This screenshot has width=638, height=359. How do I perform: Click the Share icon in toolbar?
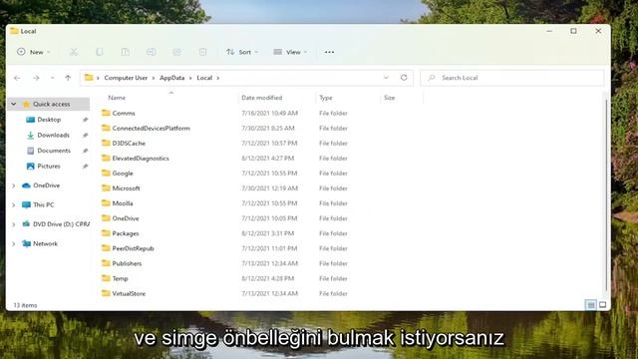tap(177, 52)
